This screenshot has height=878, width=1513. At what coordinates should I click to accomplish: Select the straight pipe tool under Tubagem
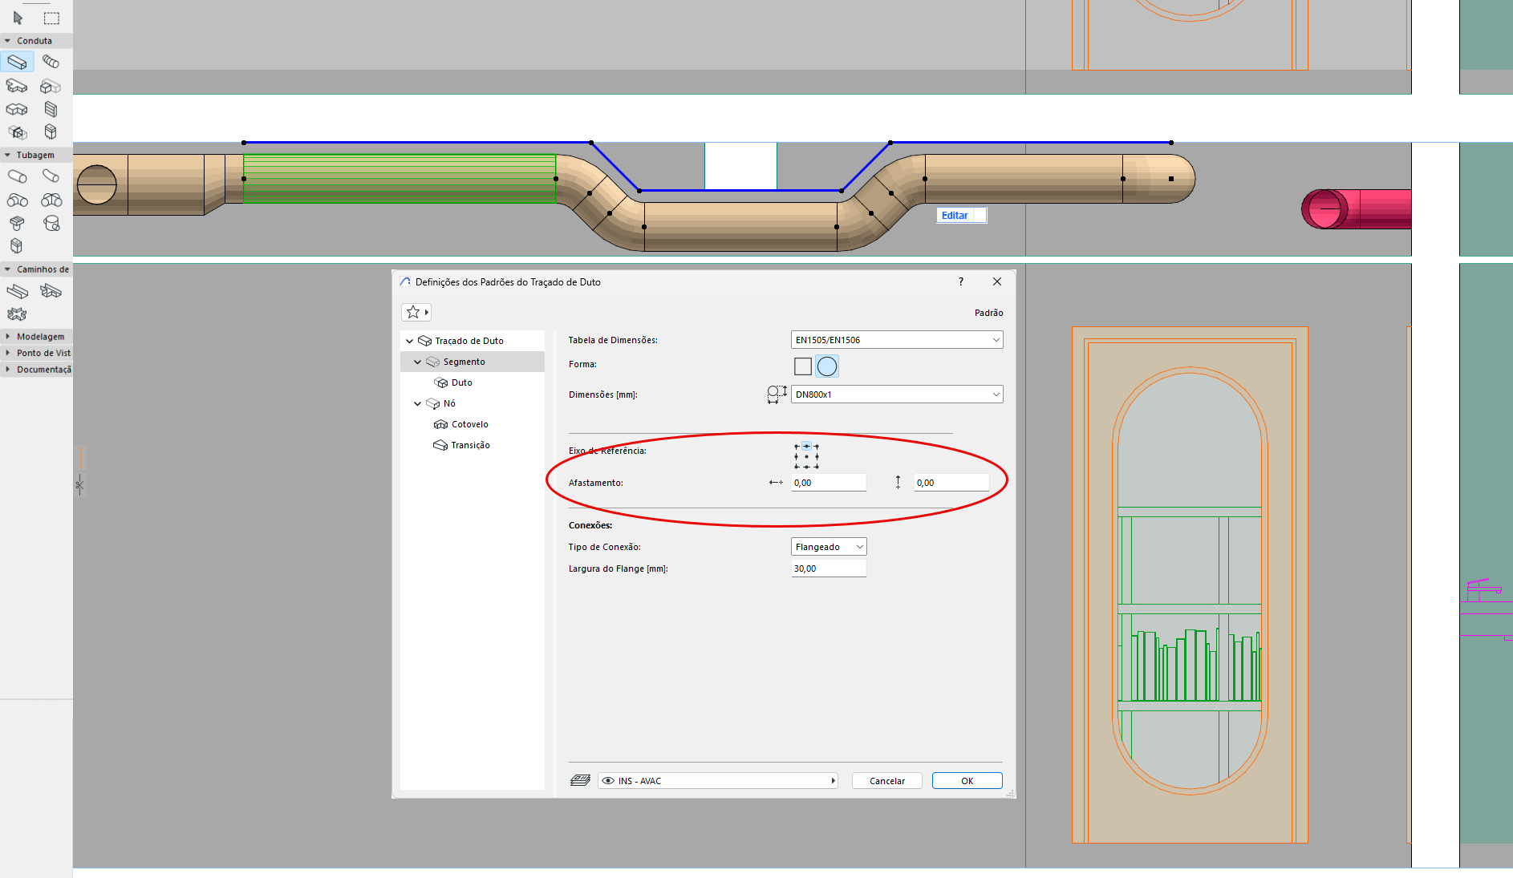coord(17,176)
